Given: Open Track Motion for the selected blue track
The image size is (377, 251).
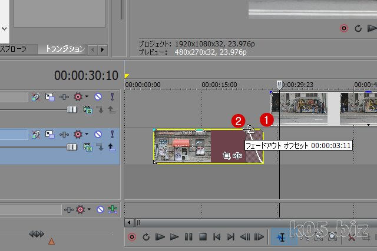Looking at the screenshot, I should point(49,134).
